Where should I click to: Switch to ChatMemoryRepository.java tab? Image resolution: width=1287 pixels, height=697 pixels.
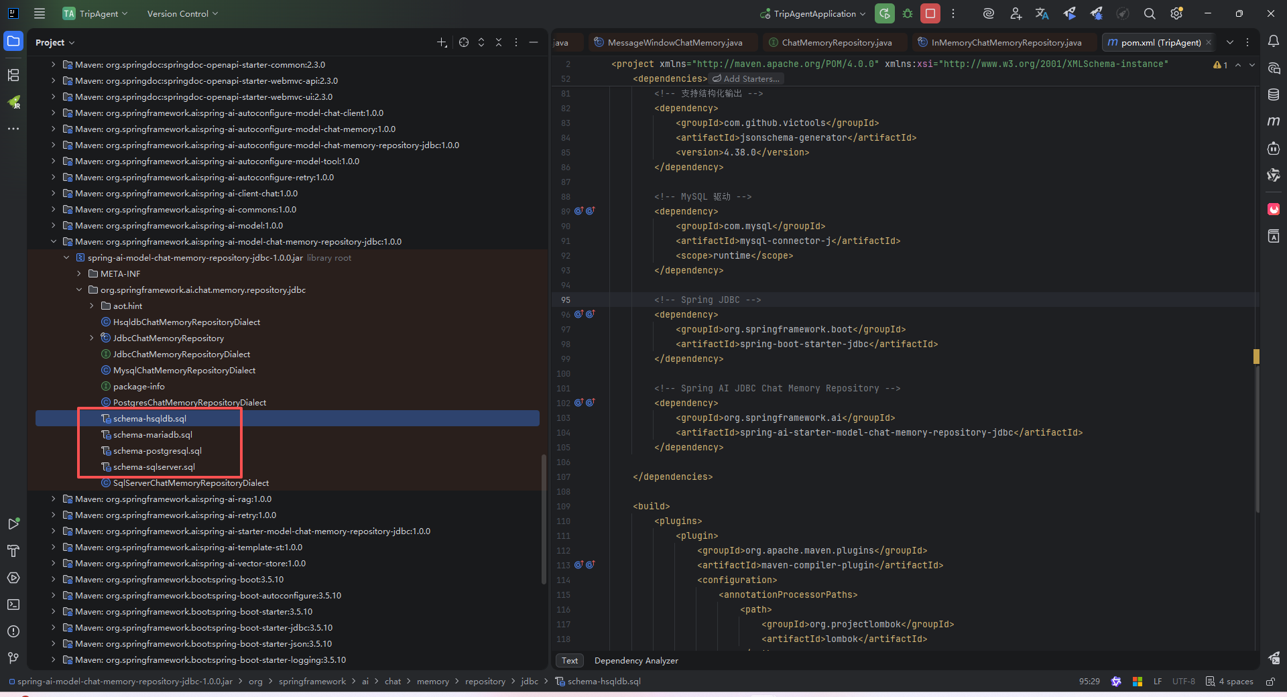click(837, 42)
